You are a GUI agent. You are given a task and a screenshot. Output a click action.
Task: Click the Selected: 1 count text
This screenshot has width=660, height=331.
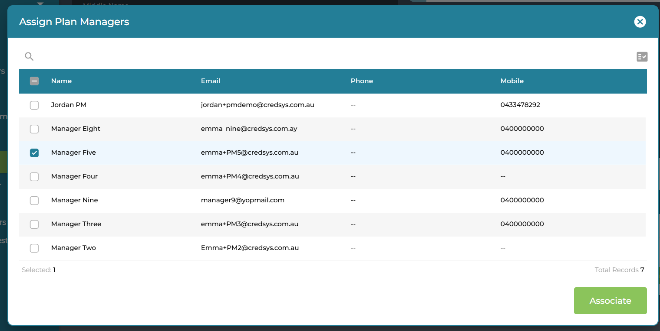(x=39, y=270)
